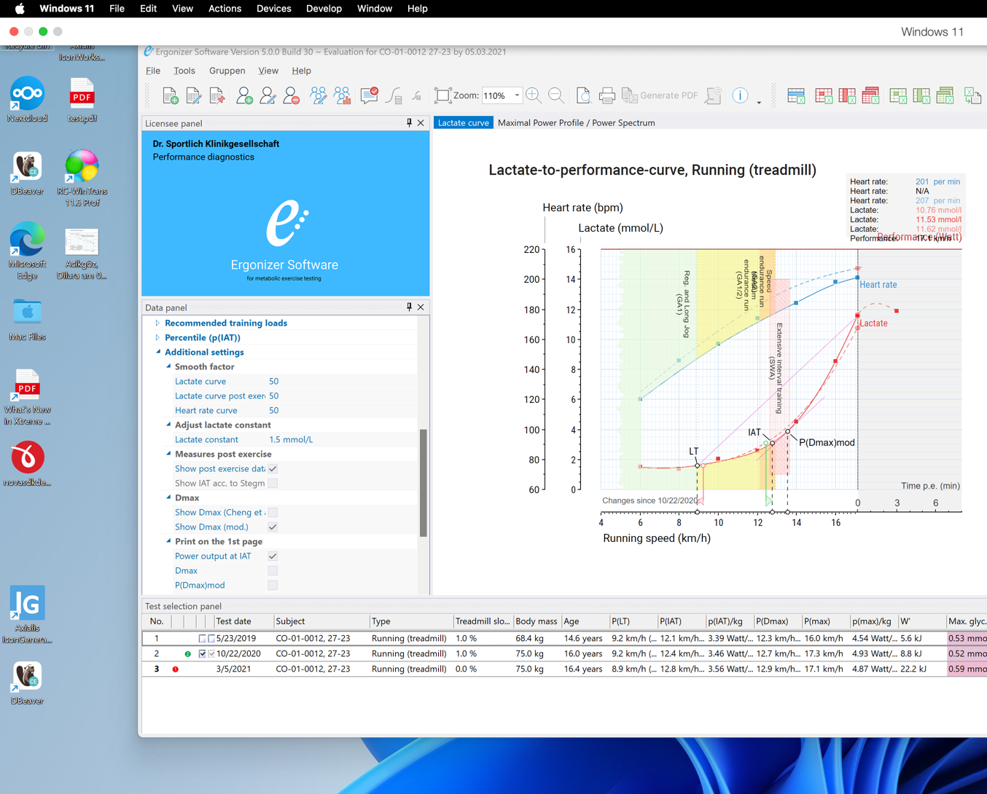Image resolution: width=987 pixels, height=794 pixels.
Task: Open print preview
Action: (x=583, y=95)
